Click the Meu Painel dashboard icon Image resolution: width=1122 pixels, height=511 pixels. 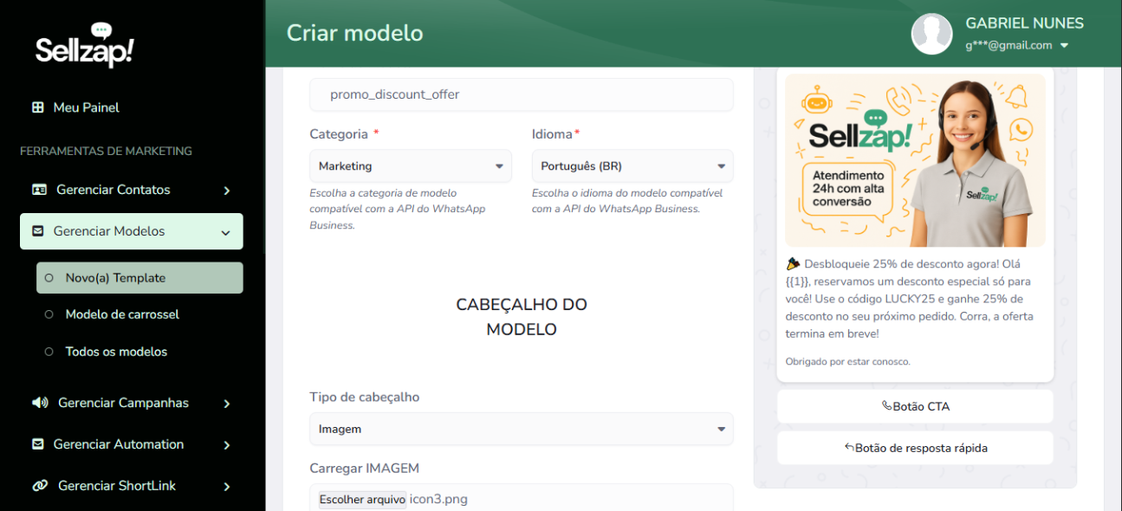coord(37,107)
